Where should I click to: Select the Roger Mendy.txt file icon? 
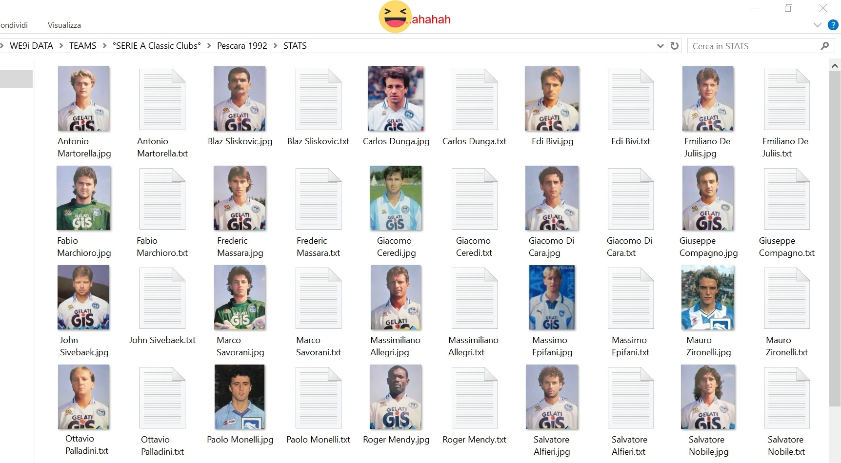tap(474, 397)
